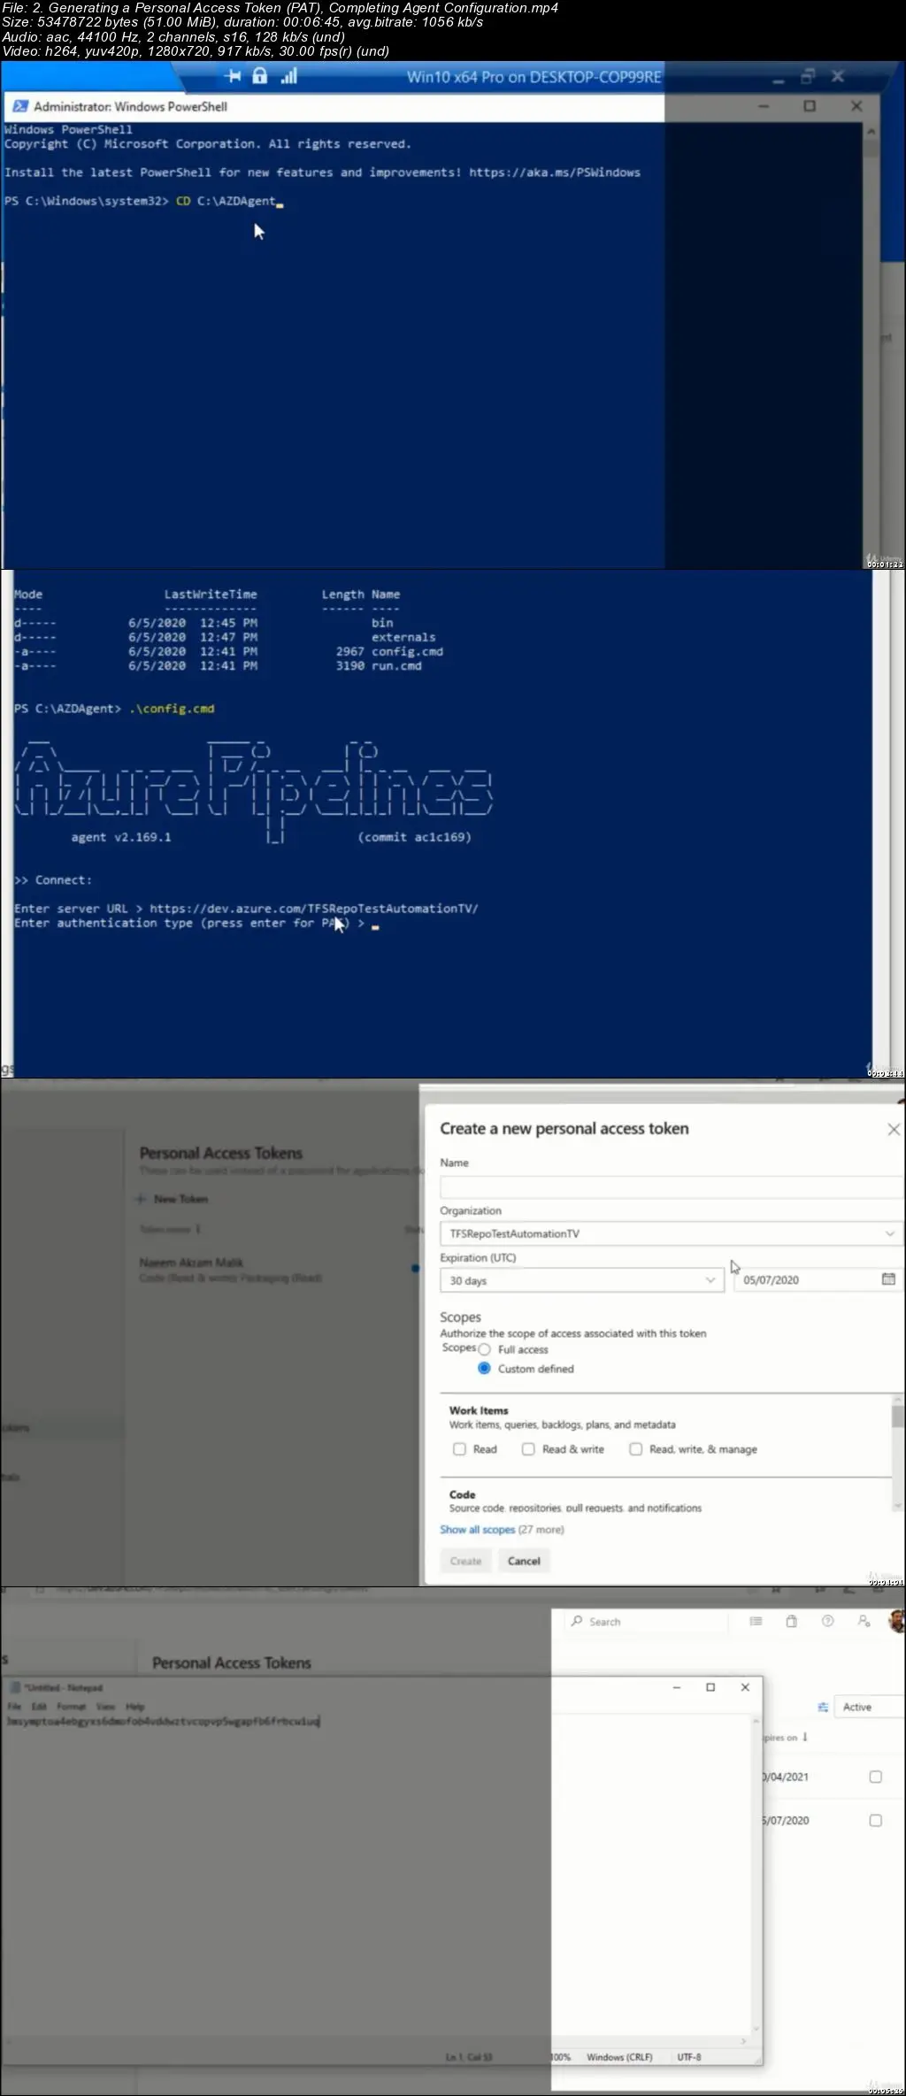Viewport: 906px width, 2096px height.
Task: Click the Windows (CRLF) status bar entry
Action: coord(619,2057)
